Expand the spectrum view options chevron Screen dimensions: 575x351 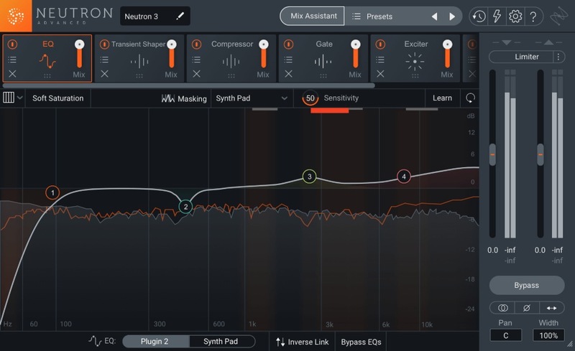pos(20,98)
